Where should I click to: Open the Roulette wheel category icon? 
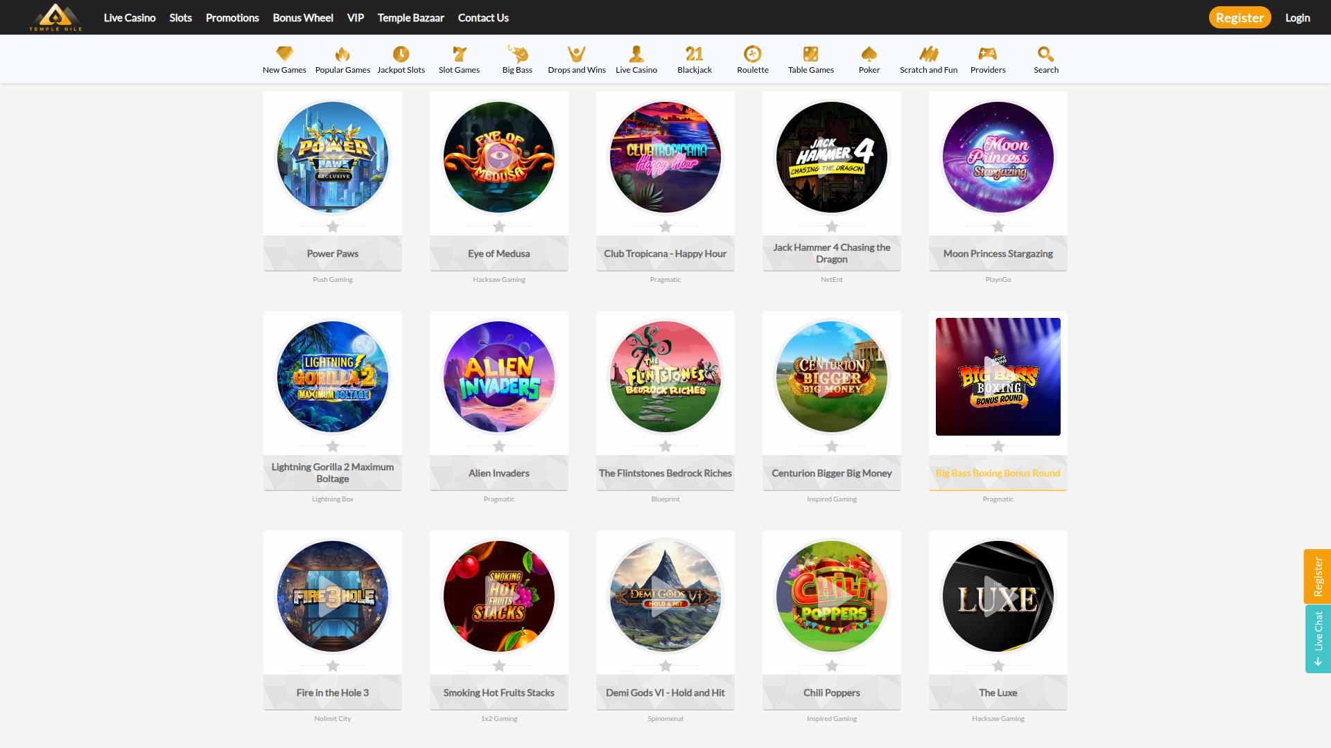752,53
